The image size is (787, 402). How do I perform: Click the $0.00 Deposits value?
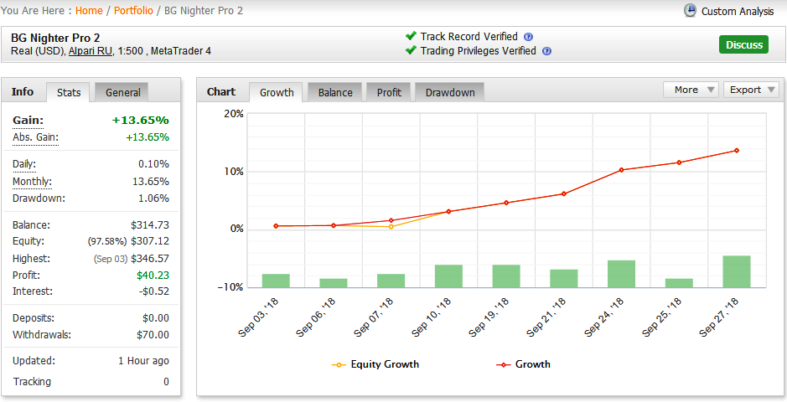[x=156, y=318]
